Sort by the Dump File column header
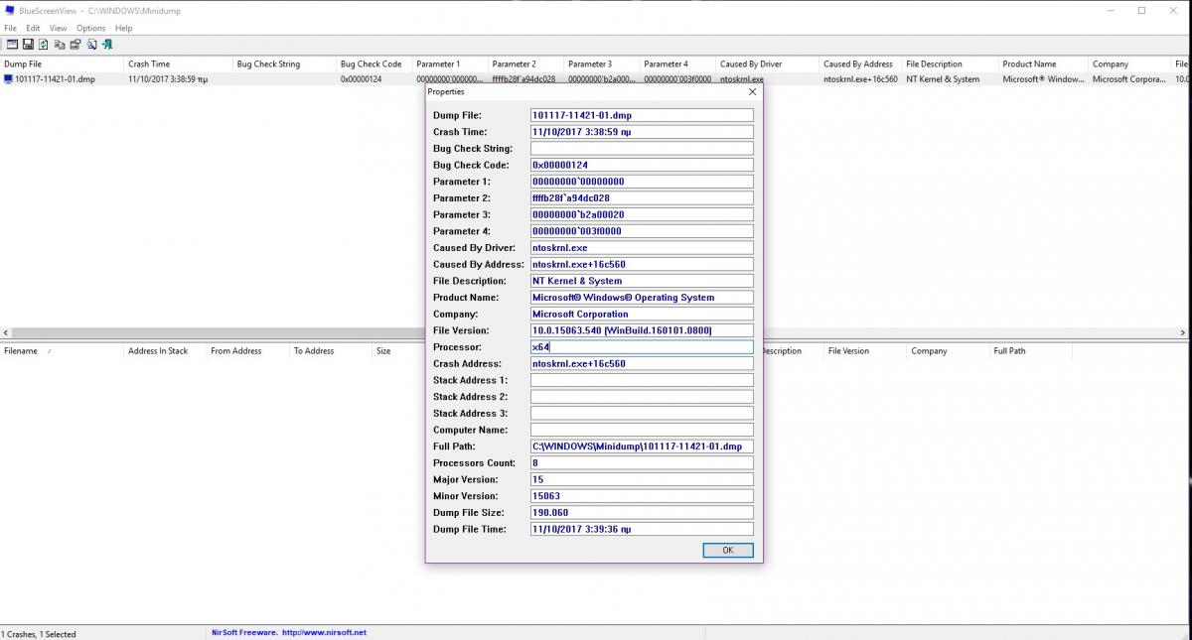Image resolution: width=1192 pixels, height=640 pixels. tap(62, 64)
